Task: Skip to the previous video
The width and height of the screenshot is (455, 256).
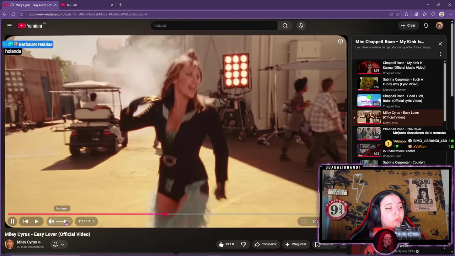Action: click(x=26, y=221)
